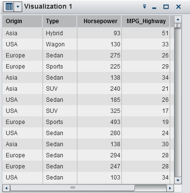Click the horizontal scrollbar thumb
The width and height of the screenshot is (190, 193).
[73, 188]
